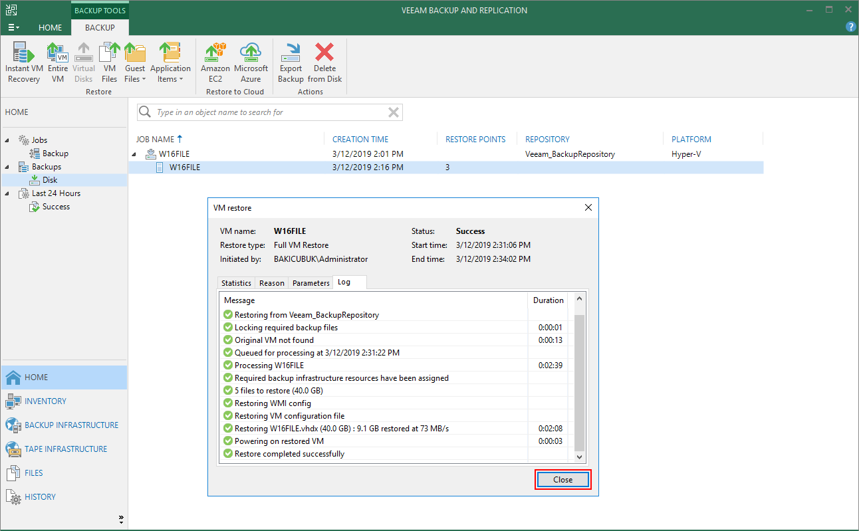Open Guest Files restore dropdown
The width and height of the screenshot is (859, 531).
tap(135, 62)
